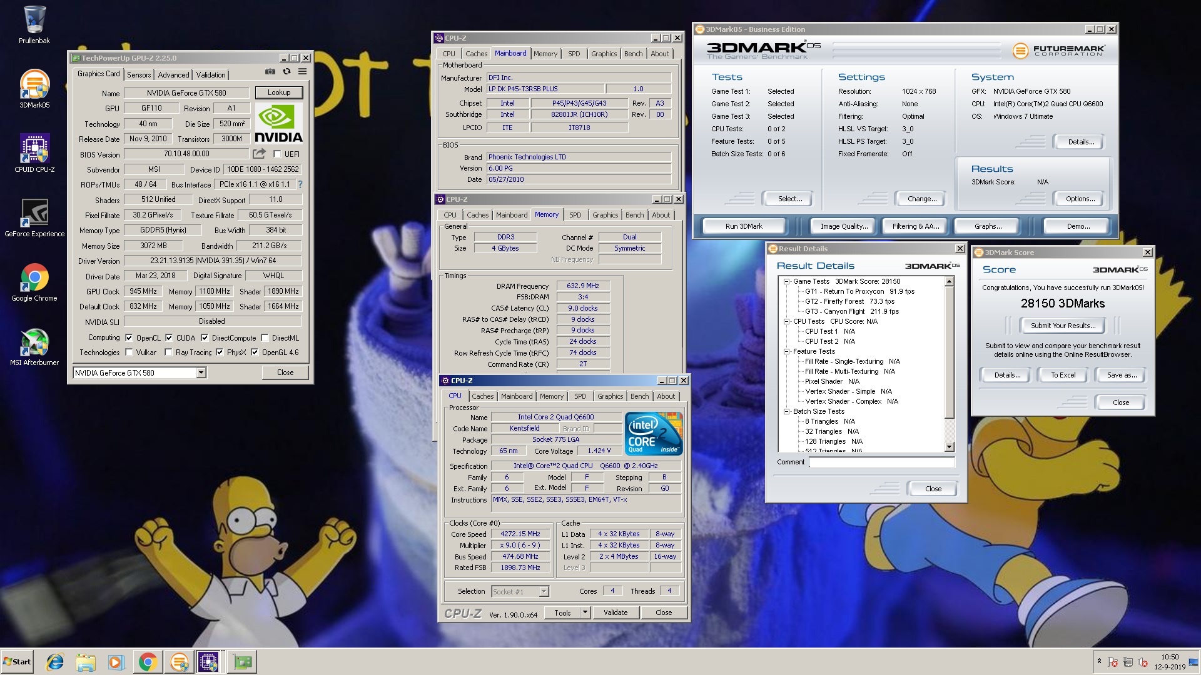Switch to CPU-Z via taskbar icon

coord(208,662)
